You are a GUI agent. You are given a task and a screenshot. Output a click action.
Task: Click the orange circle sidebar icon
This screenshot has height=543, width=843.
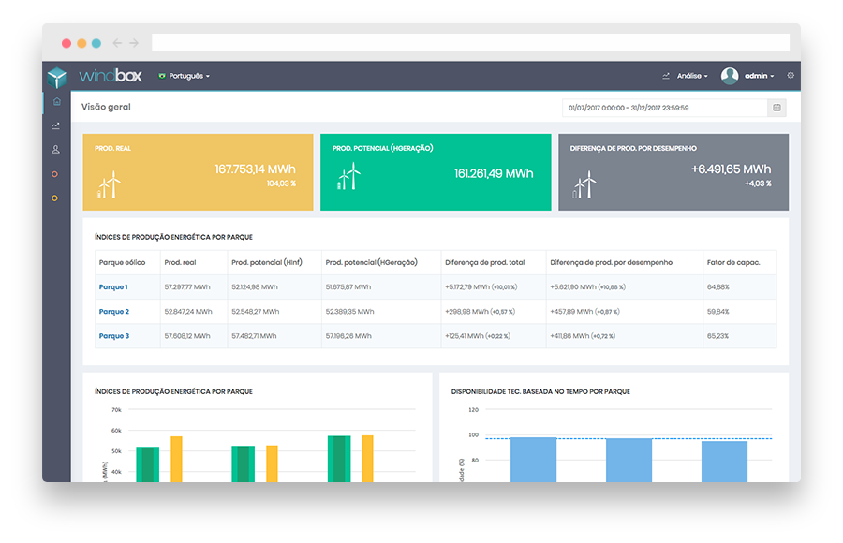(55, 174)
